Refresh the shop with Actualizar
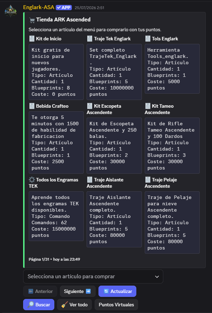212x313 pixels. point(117,291)
